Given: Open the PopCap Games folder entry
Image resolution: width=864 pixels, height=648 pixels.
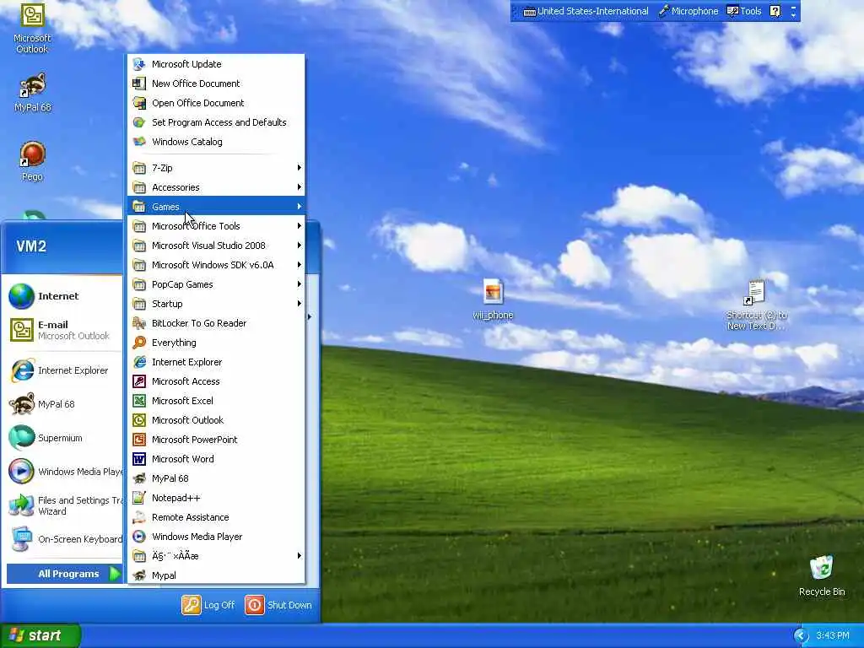Looking at the screenshot, I should tap(216, 284).
